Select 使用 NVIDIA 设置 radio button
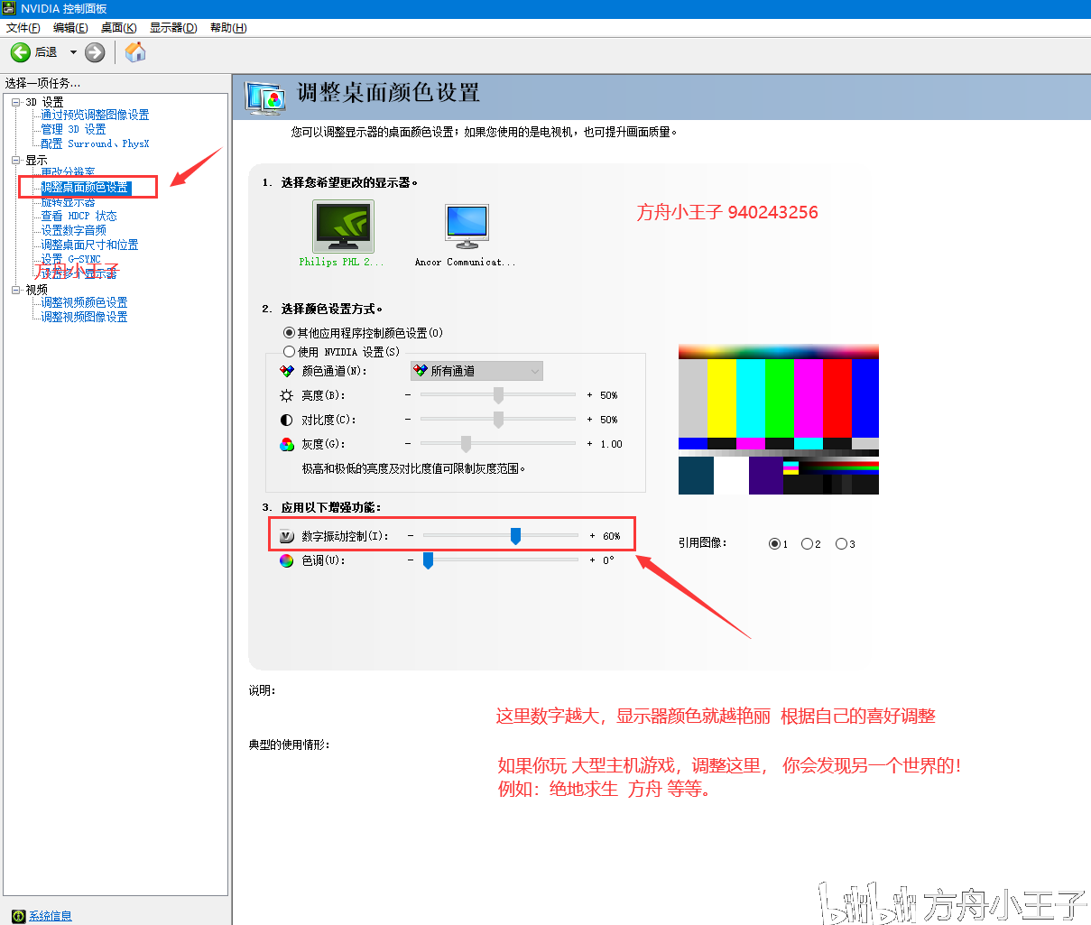 [289, 351]
